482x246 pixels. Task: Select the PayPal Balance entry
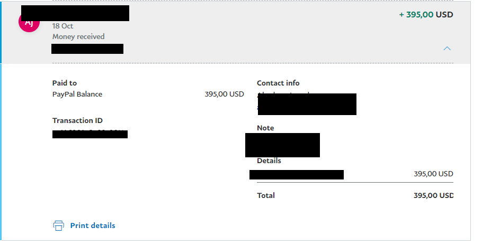pyautogui.click(x=77, y=94)
